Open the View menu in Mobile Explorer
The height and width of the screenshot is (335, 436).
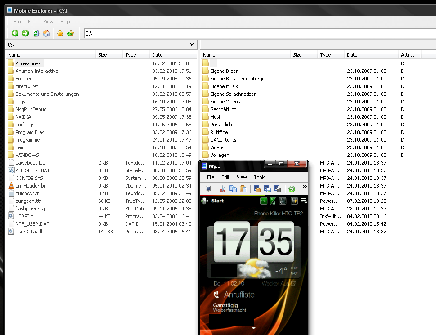coord(48,22)
